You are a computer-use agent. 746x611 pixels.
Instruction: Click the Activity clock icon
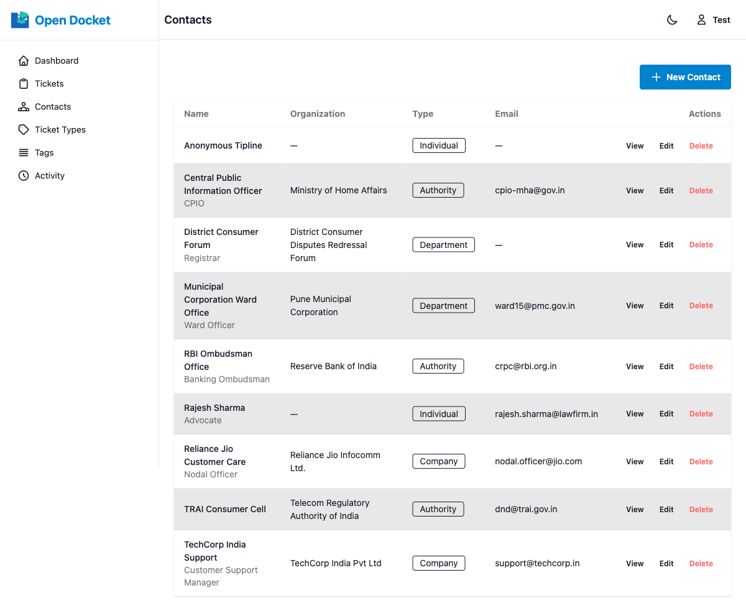24,175
